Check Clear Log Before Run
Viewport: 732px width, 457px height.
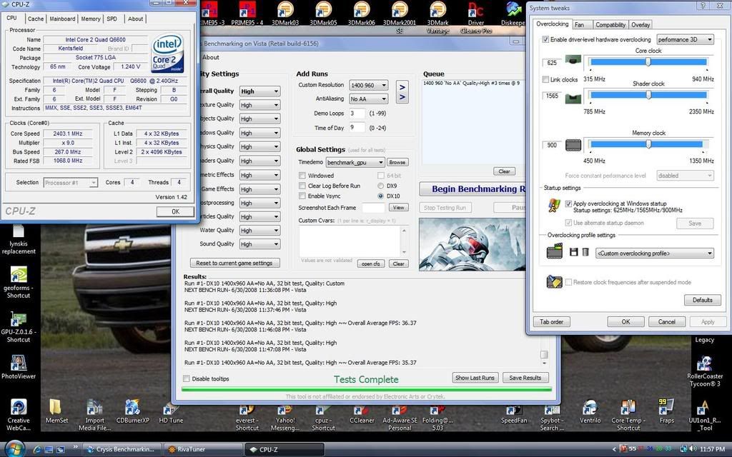[302, 186]
